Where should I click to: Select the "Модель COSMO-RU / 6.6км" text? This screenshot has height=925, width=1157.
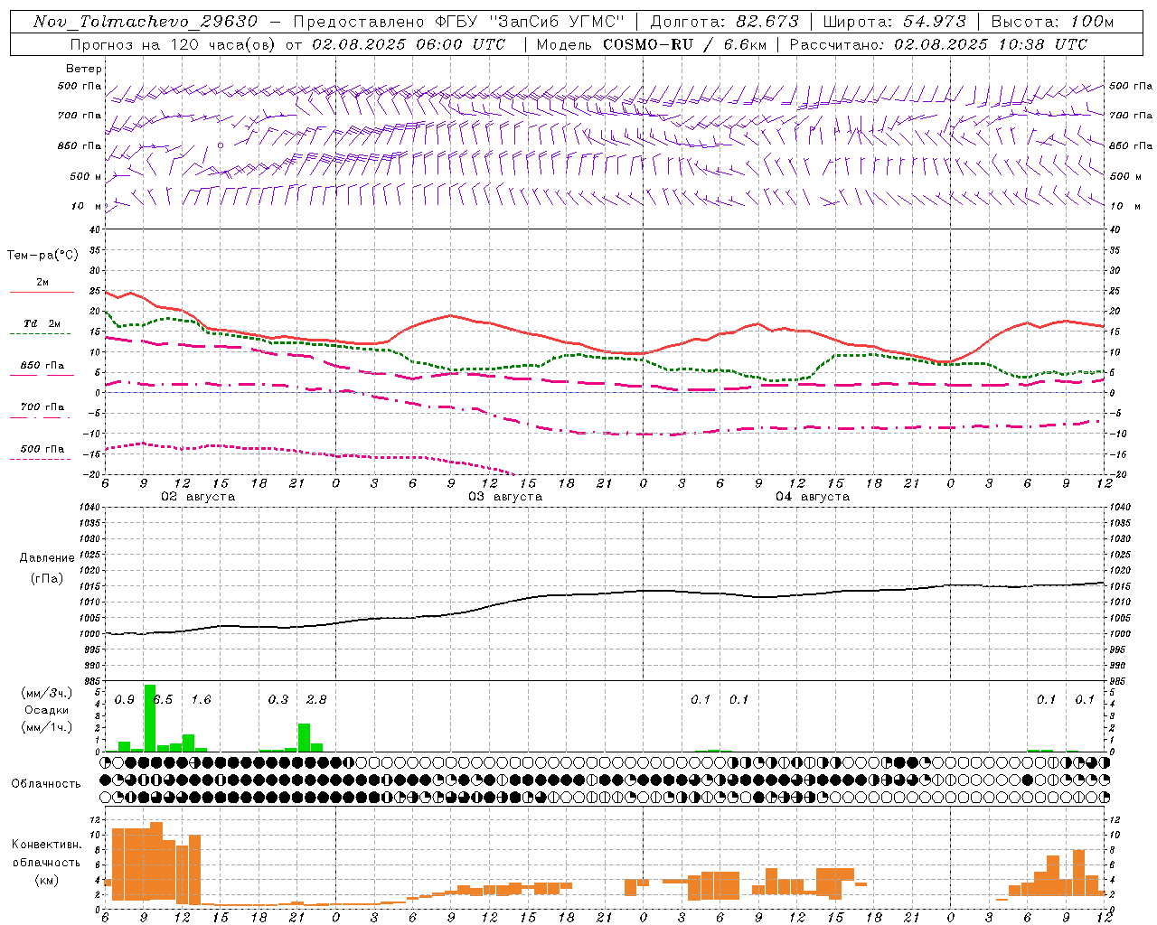pyautogui.click(x=650, y=44)
